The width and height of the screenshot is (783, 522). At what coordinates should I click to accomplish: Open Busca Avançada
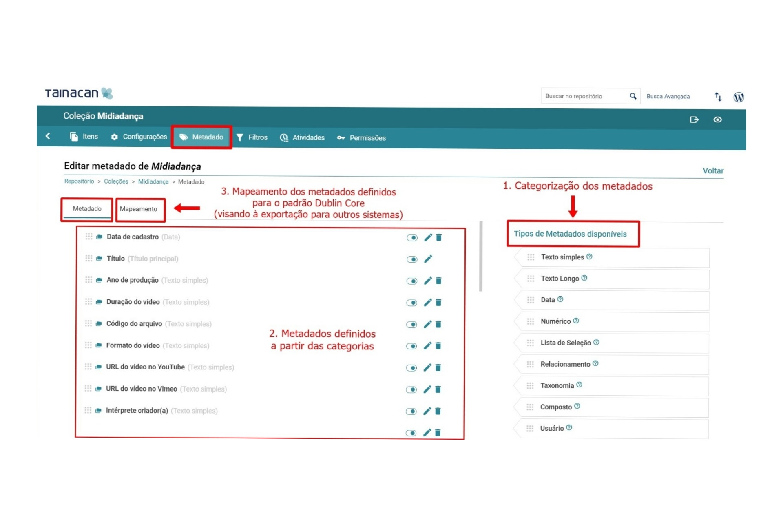click(x=668, y=96)
